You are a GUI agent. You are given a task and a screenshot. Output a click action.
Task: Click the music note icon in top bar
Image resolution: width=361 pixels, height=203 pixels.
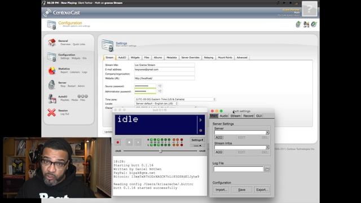tap(278, 3)
